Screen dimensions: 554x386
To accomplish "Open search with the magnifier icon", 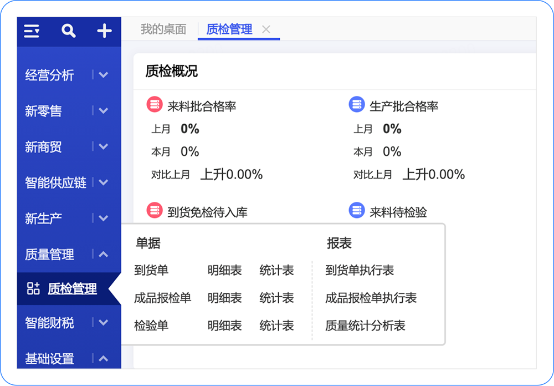I will [x=68, y=31].
